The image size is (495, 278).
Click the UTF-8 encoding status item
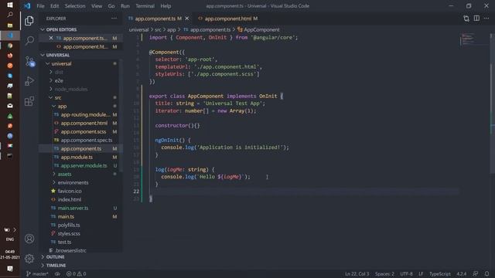point(406,274)
